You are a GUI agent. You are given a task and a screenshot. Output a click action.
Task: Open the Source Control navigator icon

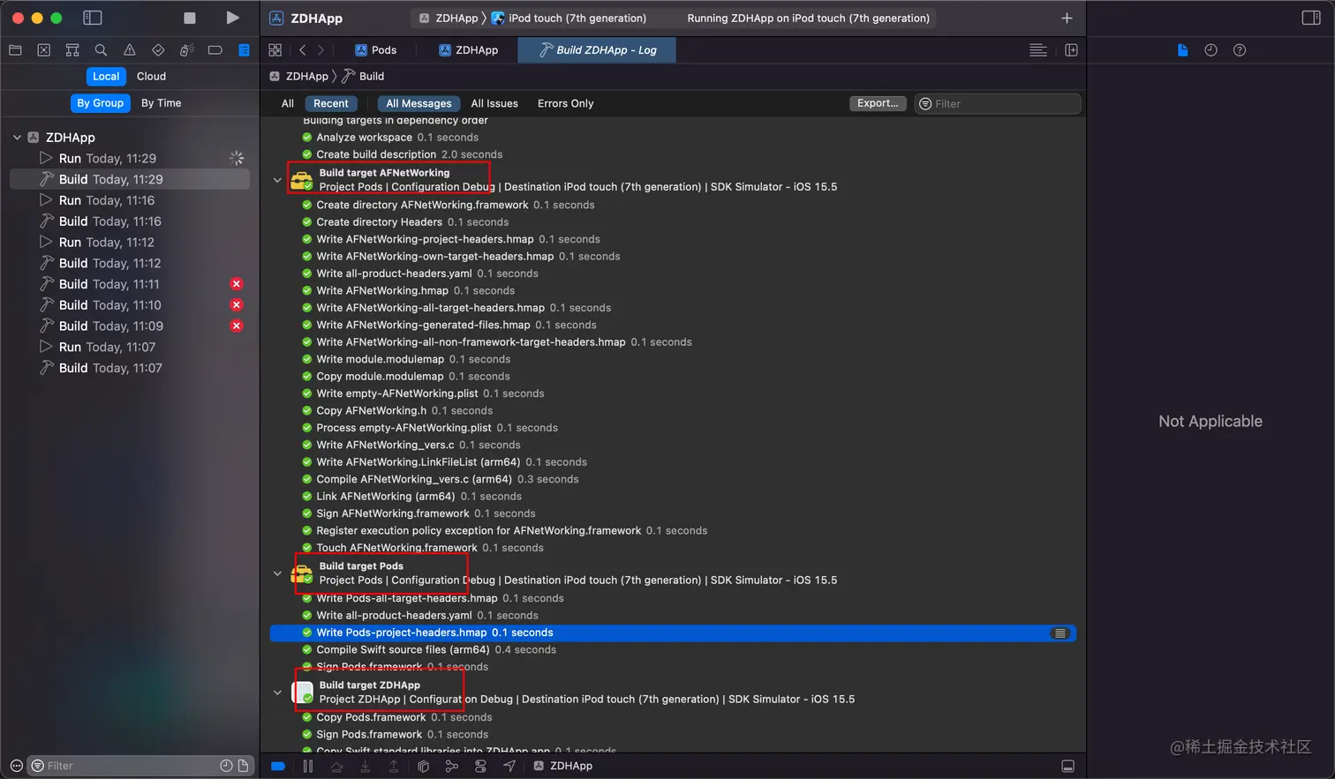(x=43, y=50)
